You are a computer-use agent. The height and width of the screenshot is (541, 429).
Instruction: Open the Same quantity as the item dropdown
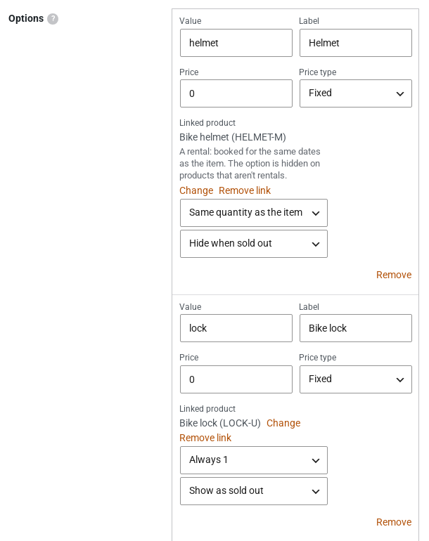pos(253,213)
